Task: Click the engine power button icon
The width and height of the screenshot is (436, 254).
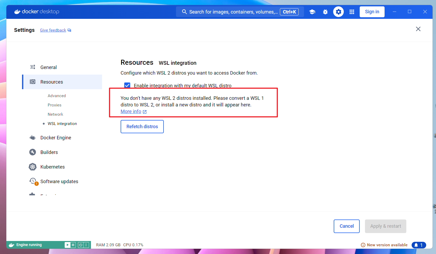Action: 81,245
